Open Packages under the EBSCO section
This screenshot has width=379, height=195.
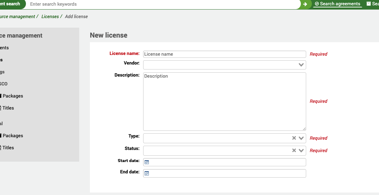pyautogui.click(x=12, y=96)
